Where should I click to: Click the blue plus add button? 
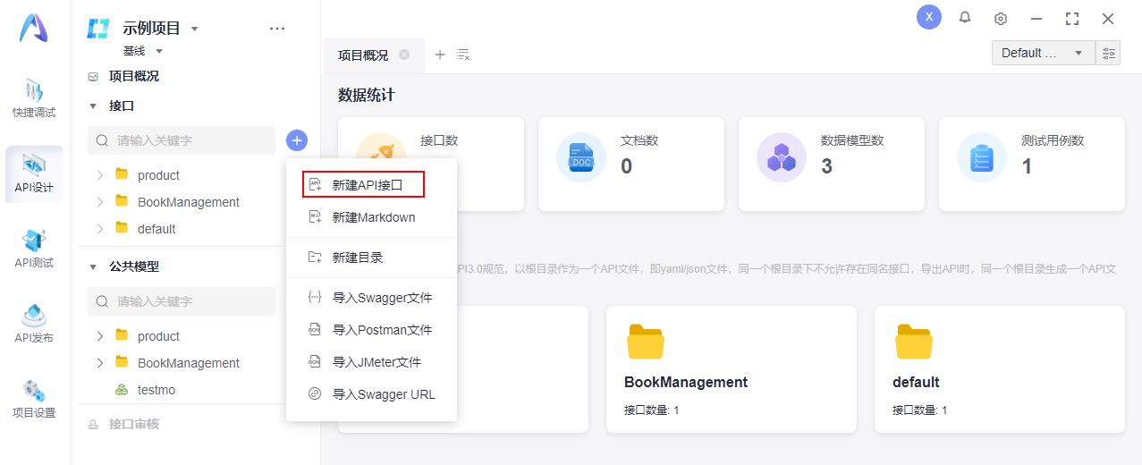point(297,140)
